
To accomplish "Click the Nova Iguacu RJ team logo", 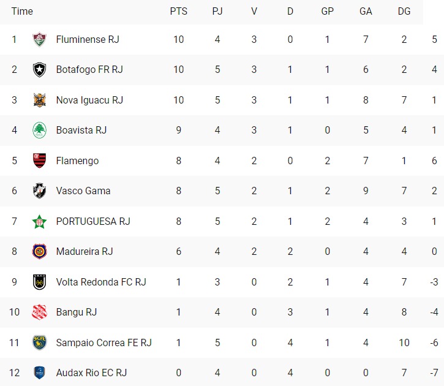I will click(39, 100).
